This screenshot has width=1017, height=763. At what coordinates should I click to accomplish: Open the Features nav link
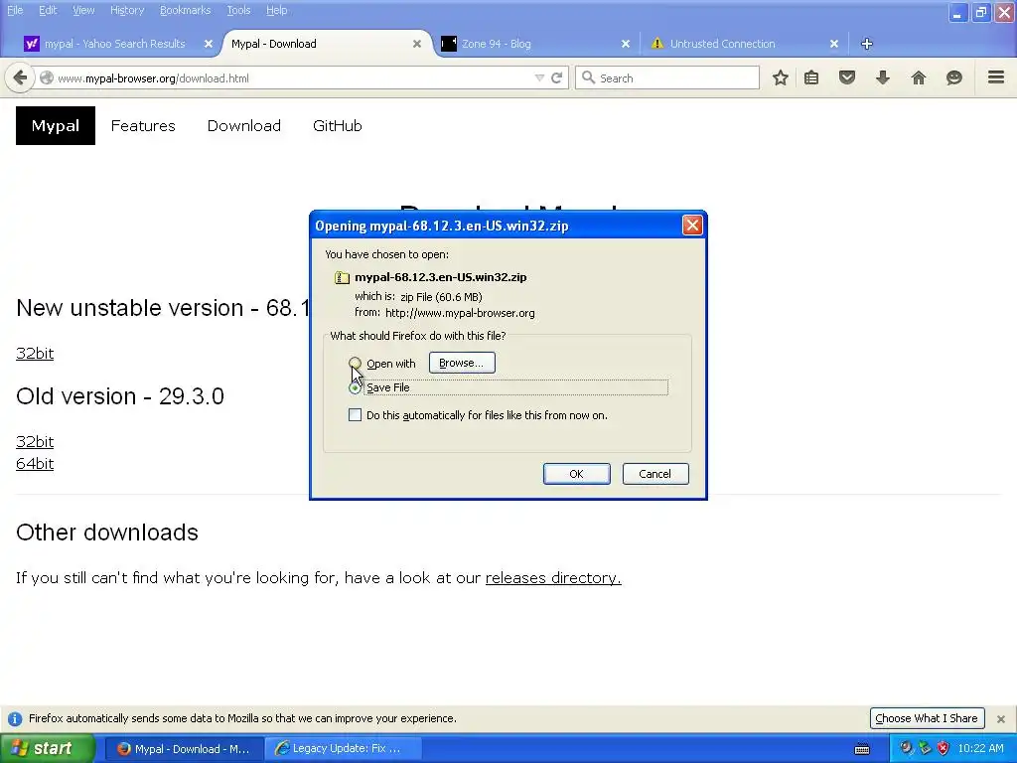[143, 126]
